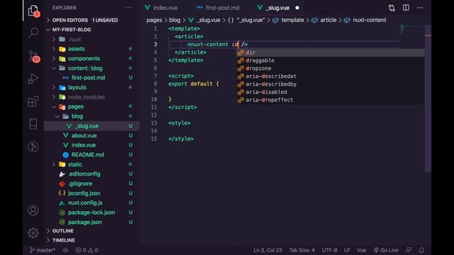Click the master branch indicator
454x255 pixels.
click(43, 250)
